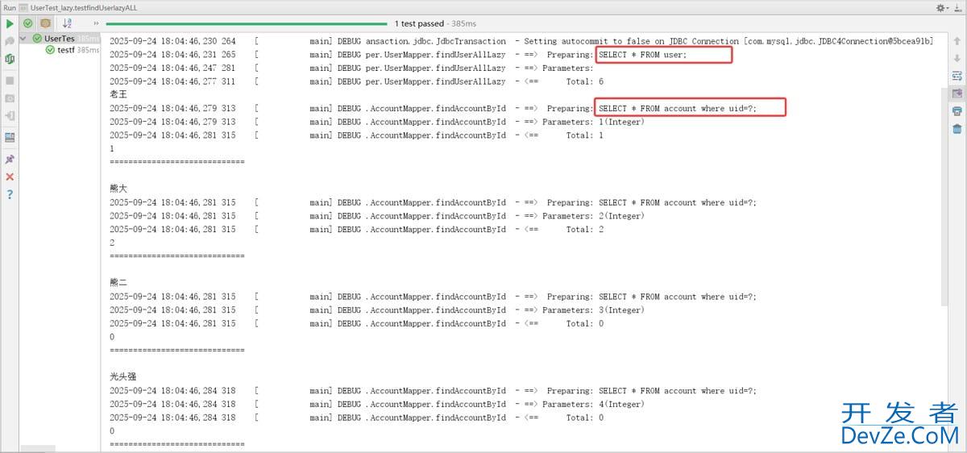Click Rerun Failed Tests icon

click(10, 41)
